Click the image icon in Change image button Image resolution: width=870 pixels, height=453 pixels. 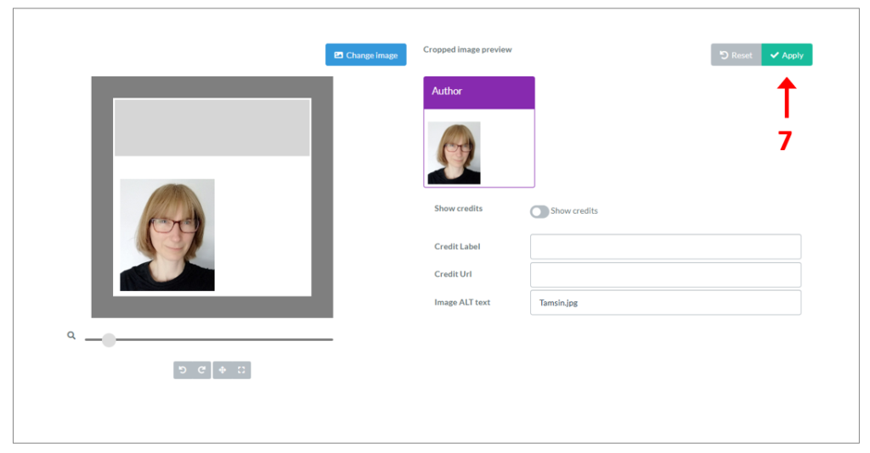tap(338, 55)
